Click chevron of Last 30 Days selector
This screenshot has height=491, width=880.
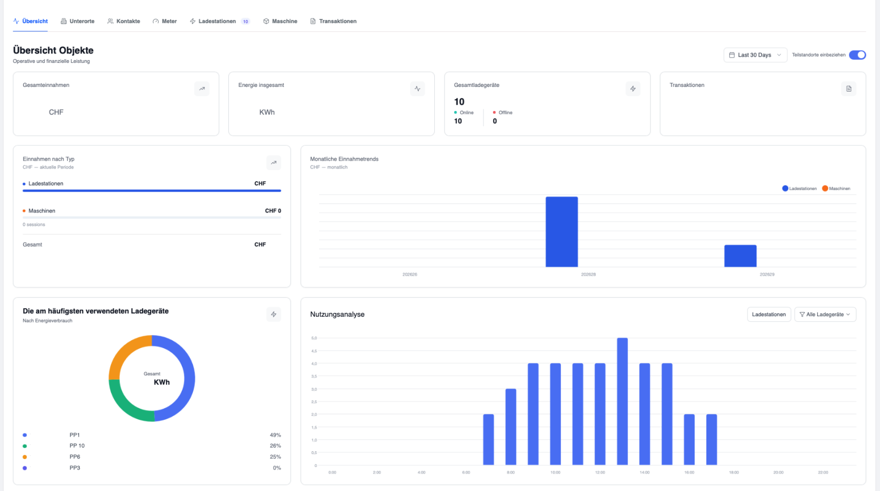pyautogui.click(x=779, y=55)
